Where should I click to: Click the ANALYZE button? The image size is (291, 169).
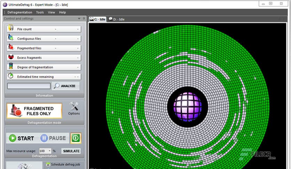[66, 86]
